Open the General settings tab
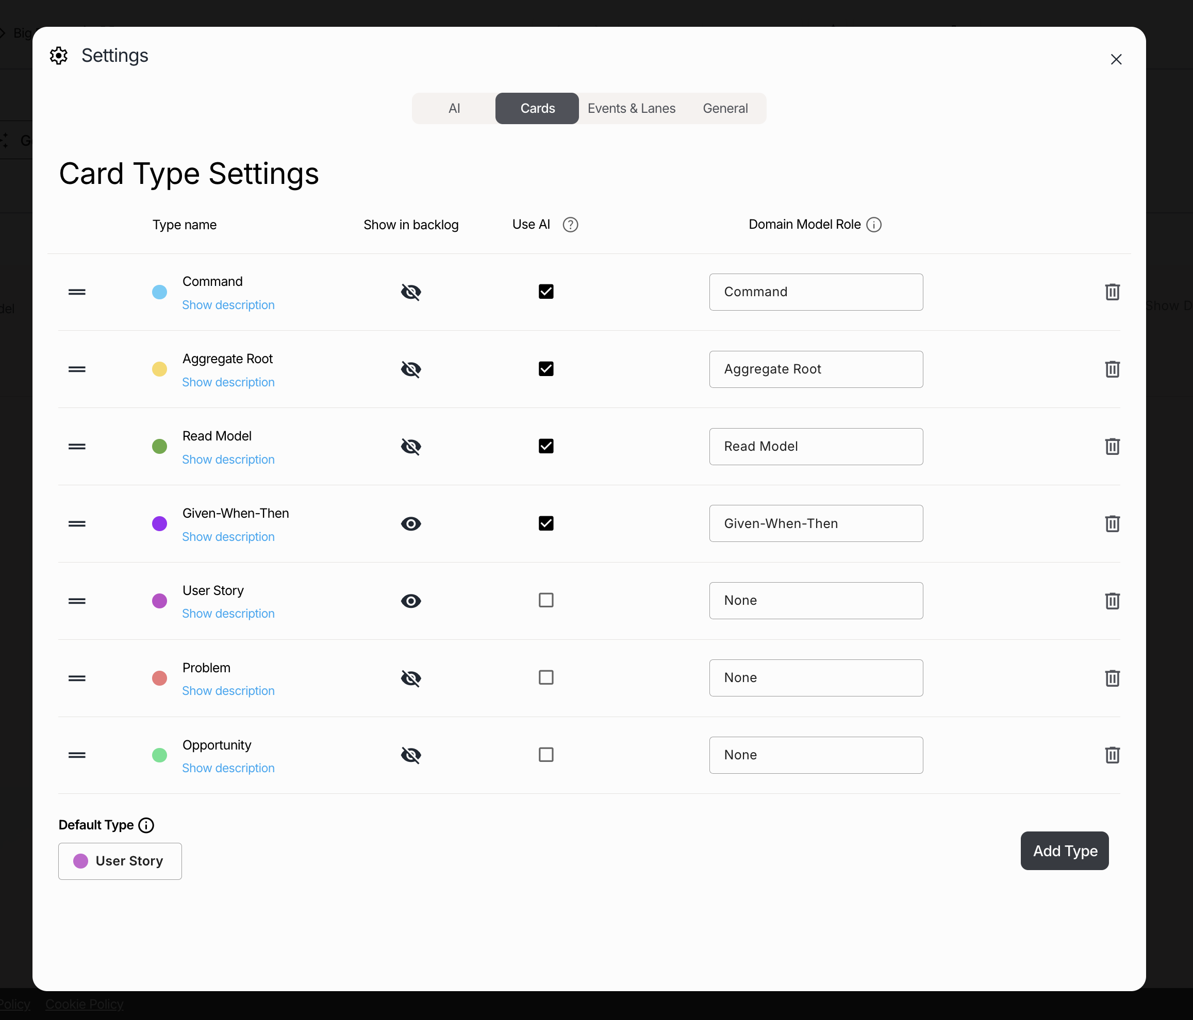Image resolution: width=1193 pixels, height=1020 pixels. [725, 108]
